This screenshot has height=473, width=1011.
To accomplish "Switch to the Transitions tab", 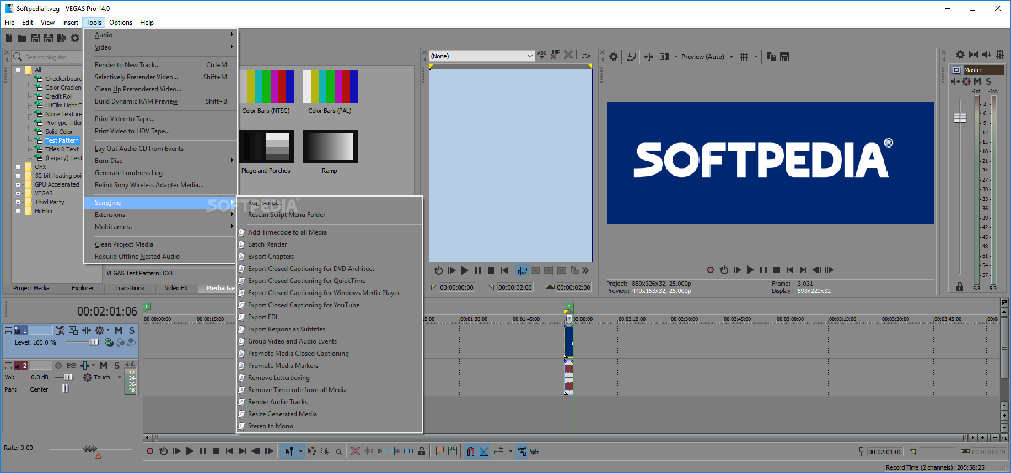I will coord(130,288).
